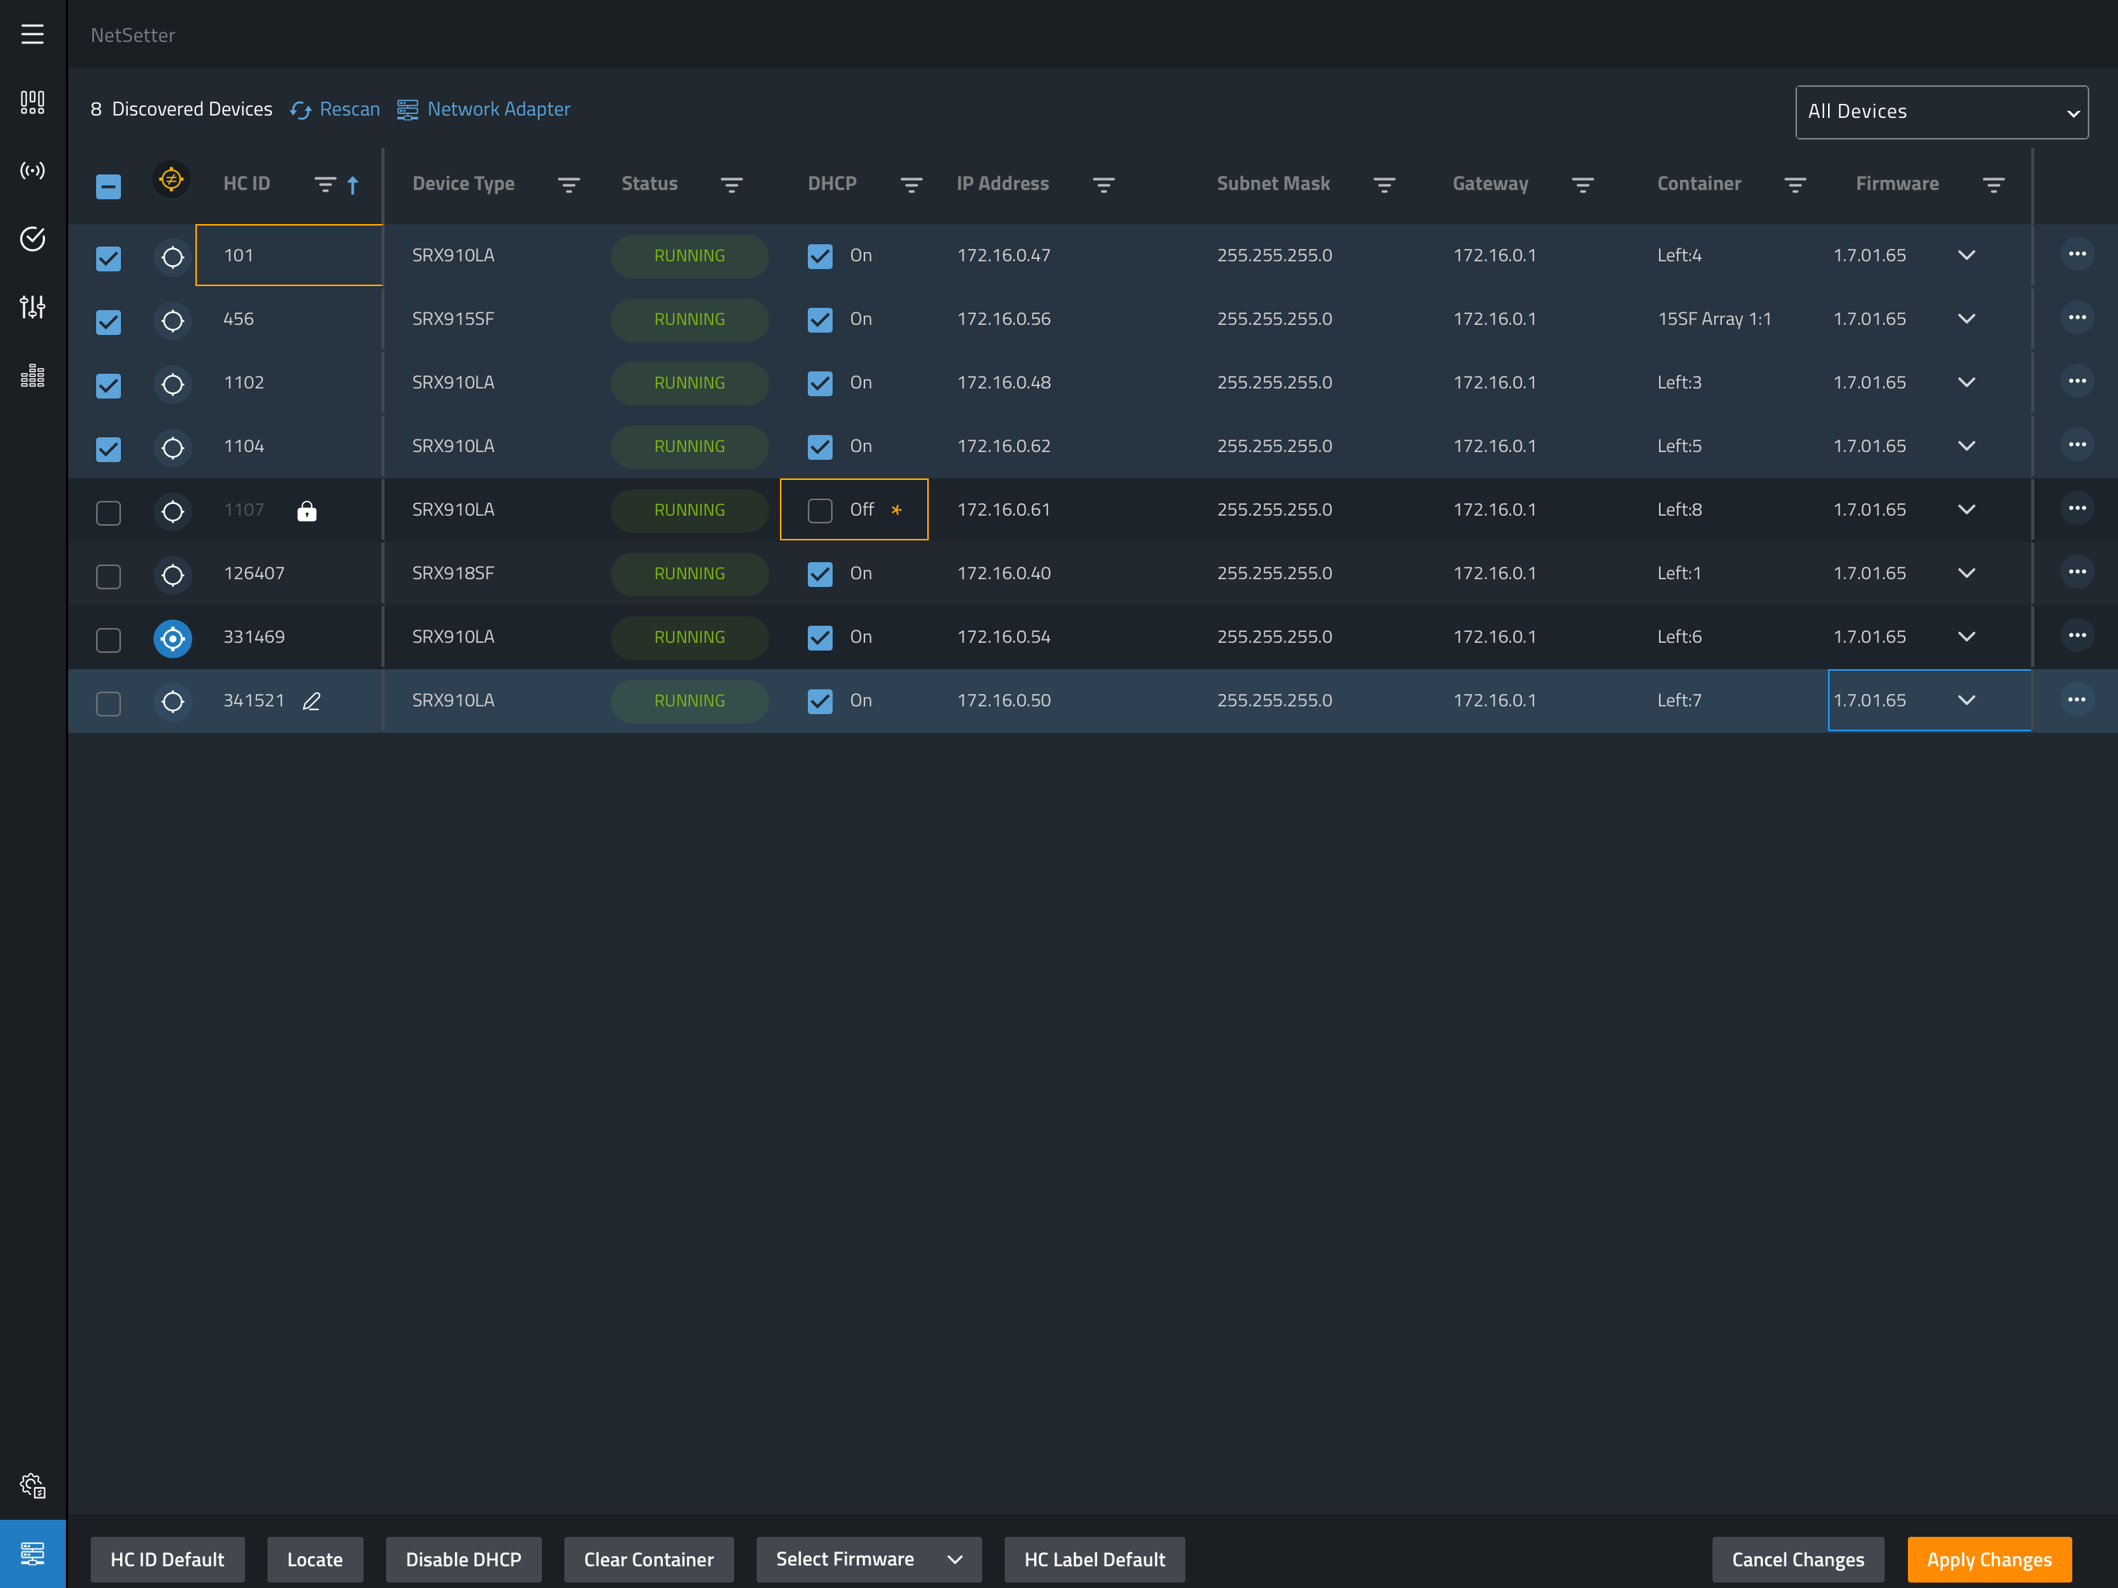
Task: Enable DHCP checkbox for device 1107
Action: tap(819, 510)
